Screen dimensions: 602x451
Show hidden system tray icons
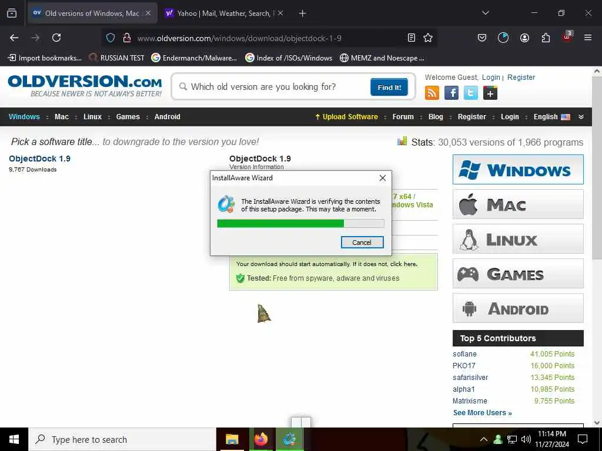click(x=484, y=439)
